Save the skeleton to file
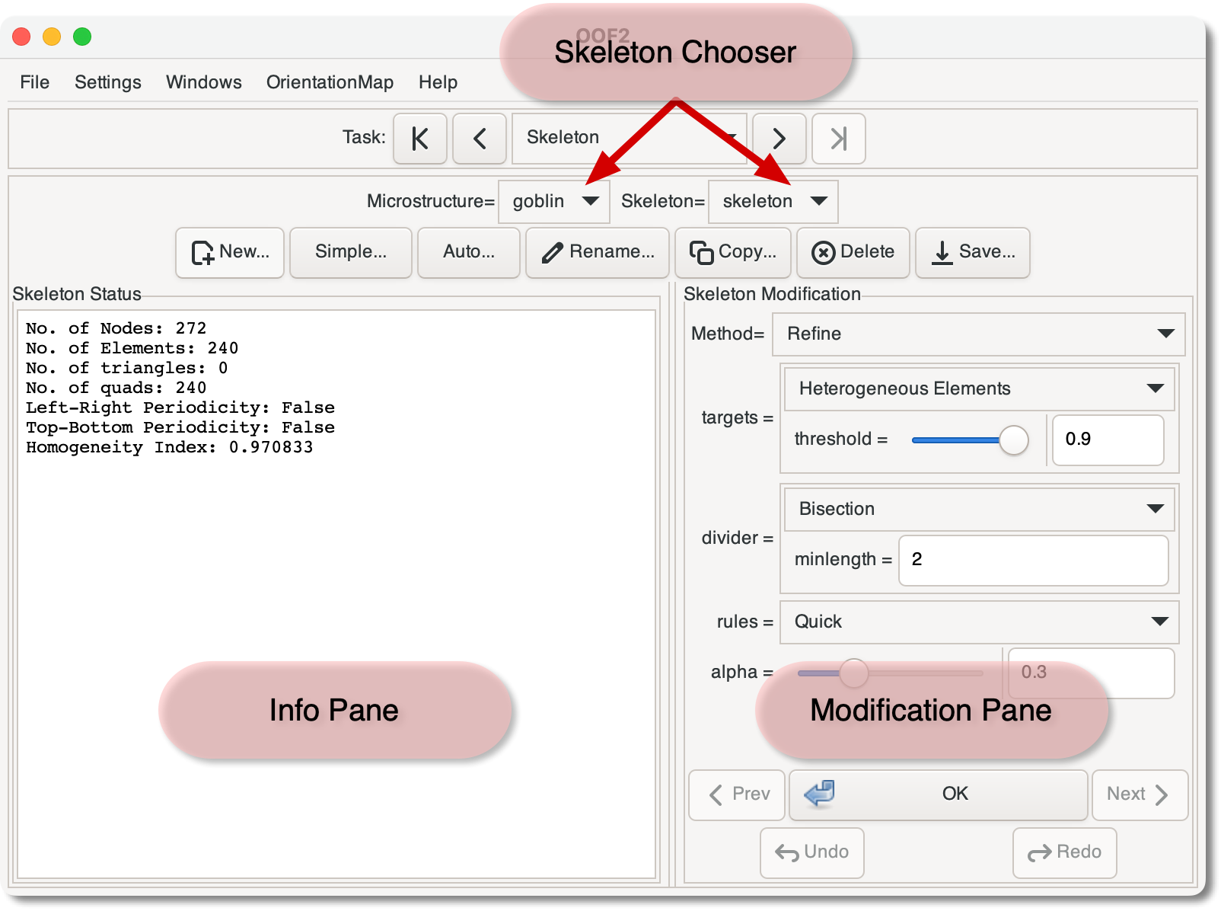Viewport: 1221px width, 911px height. pyautogui.click(x=972, y=252)
